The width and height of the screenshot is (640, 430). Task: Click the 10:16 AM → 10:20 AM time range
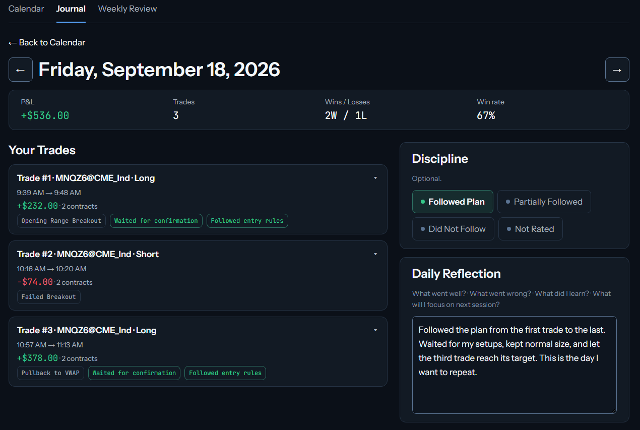[x=52, y=269]
